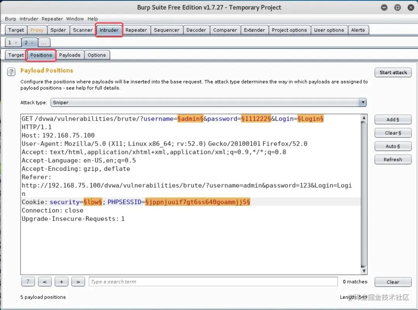Click the '0 matches' search count

point(355,281)
